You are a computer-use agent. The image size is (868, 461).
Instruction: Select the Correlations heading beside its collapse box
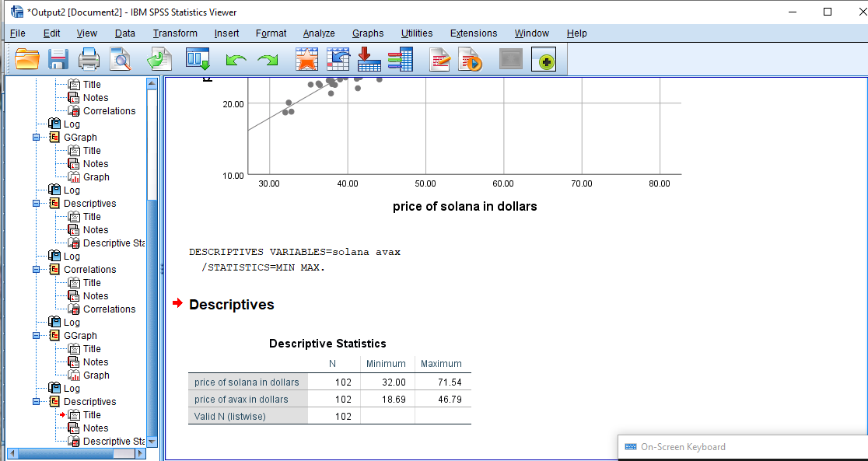89,270
